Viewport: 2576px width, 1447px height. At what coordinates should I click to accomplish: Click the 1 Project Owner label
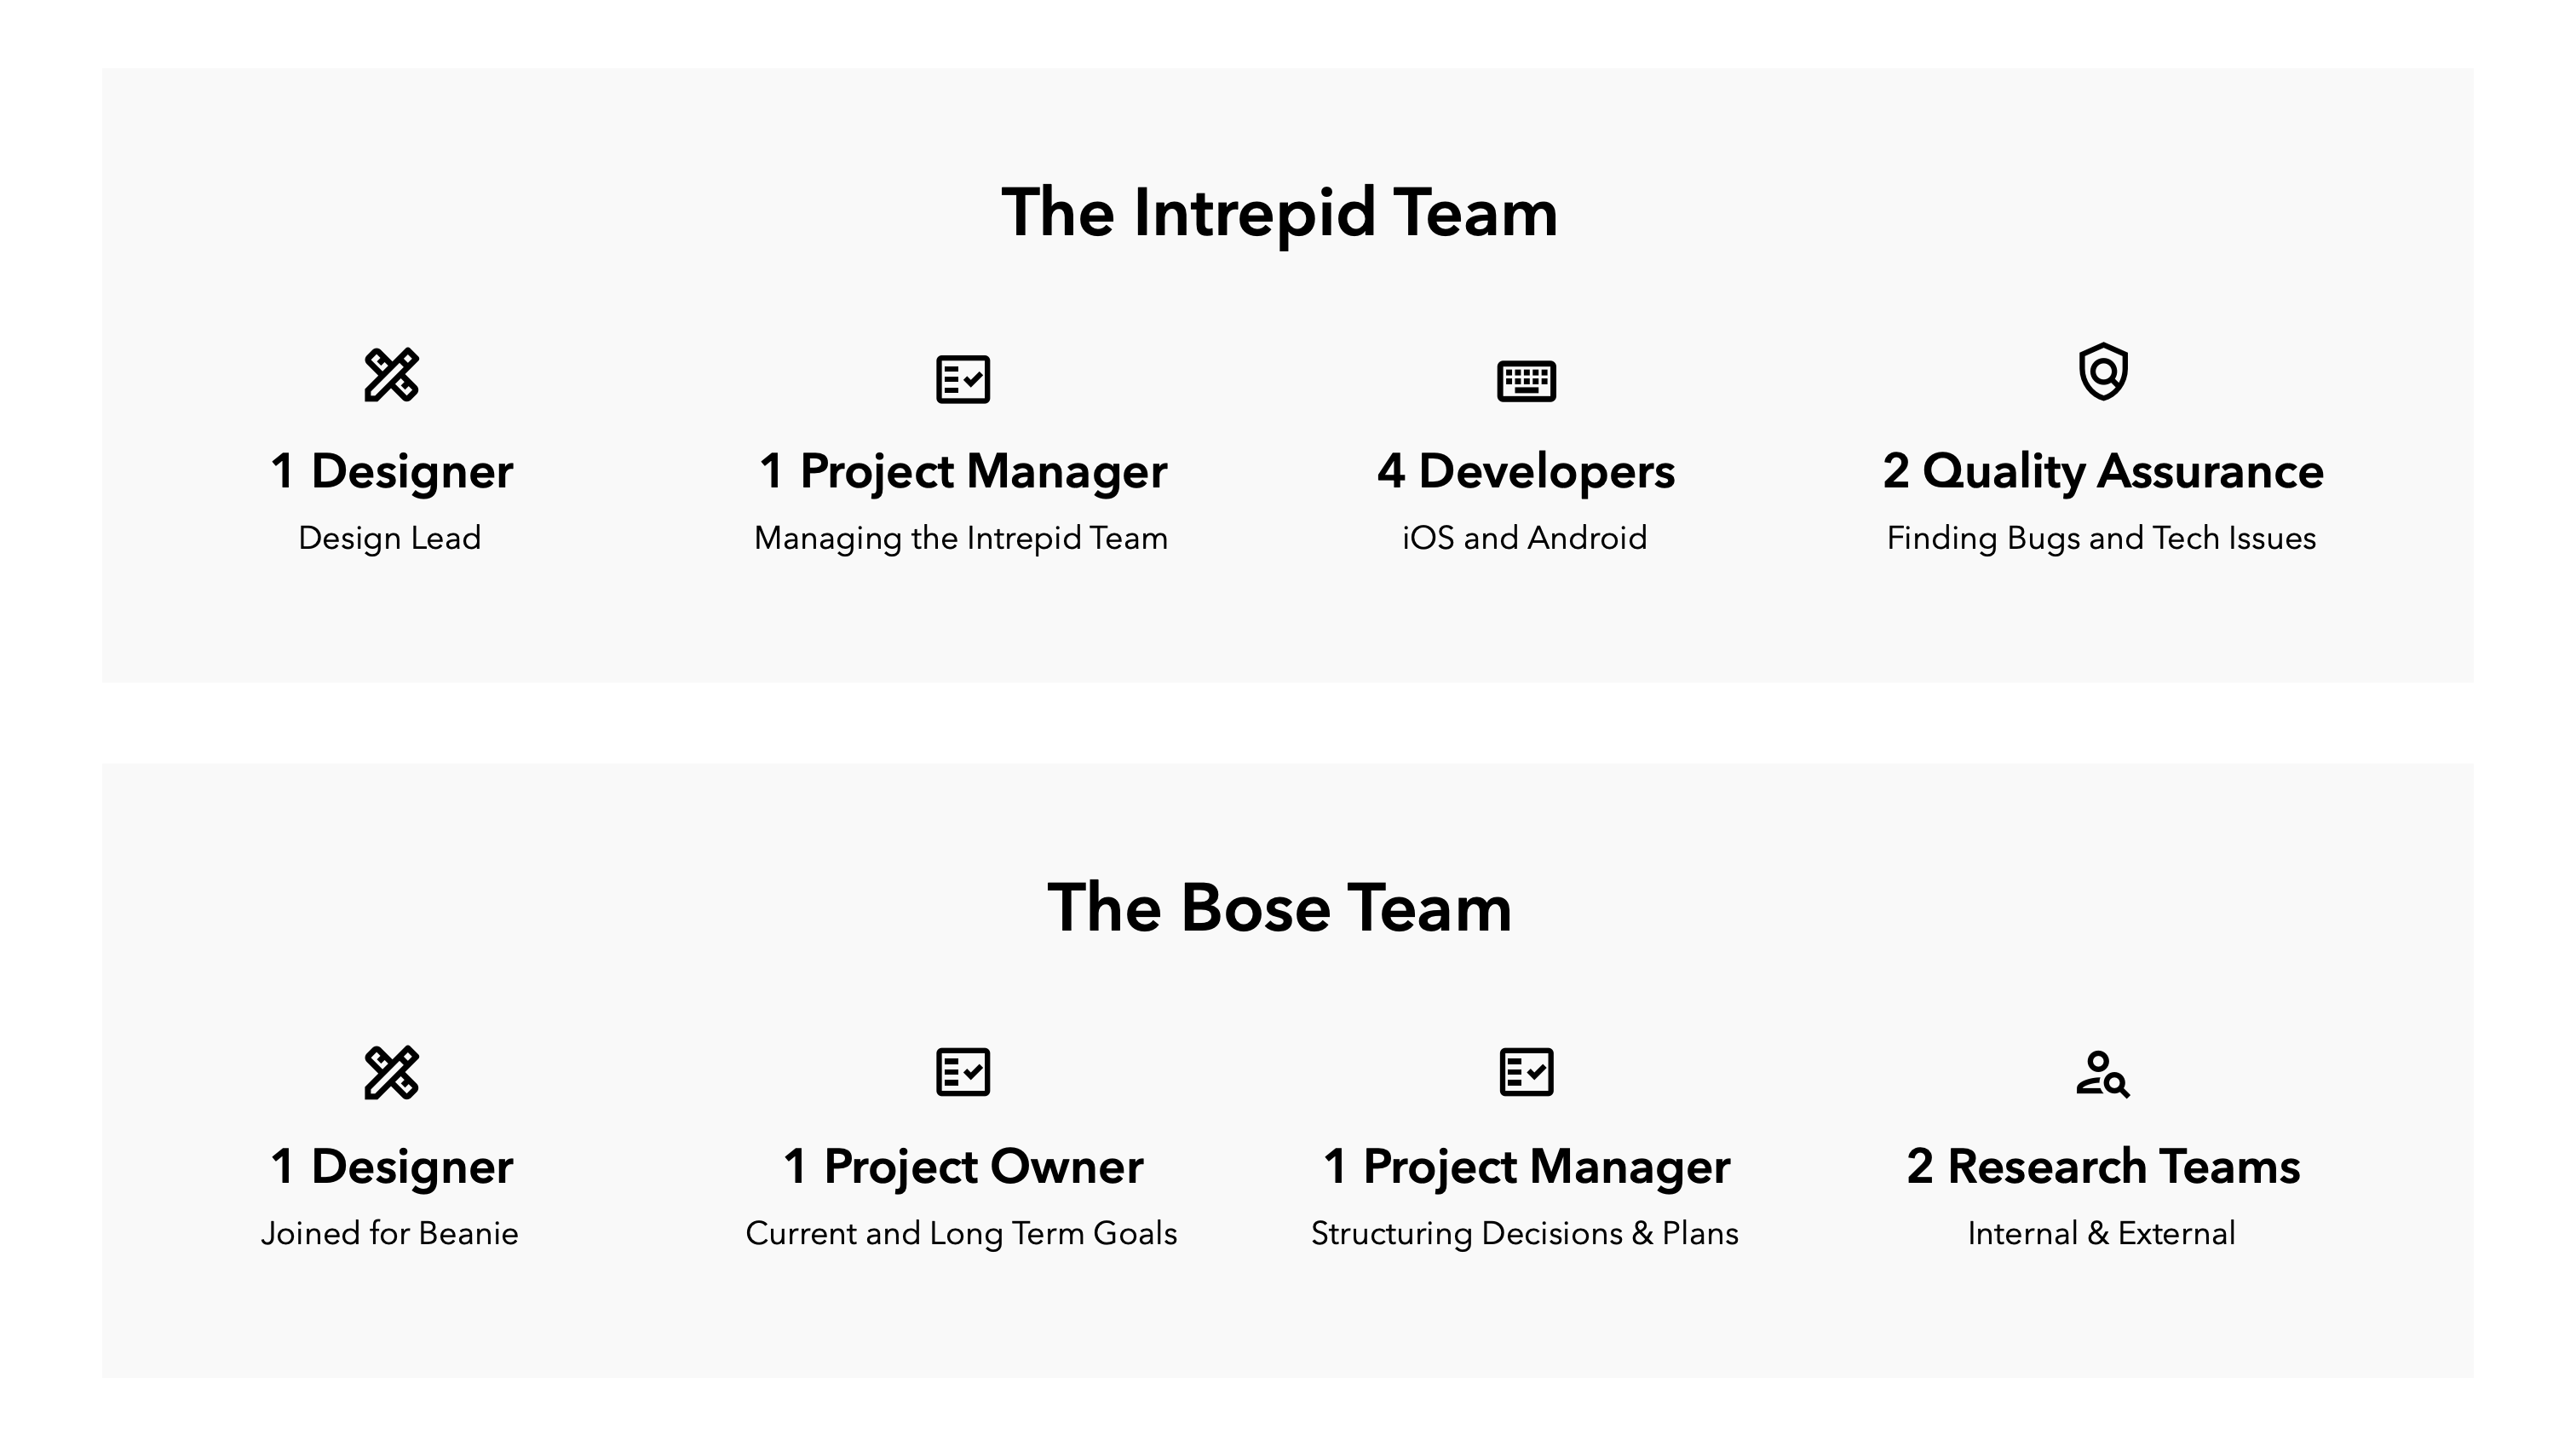click(x=962, y=1167)
